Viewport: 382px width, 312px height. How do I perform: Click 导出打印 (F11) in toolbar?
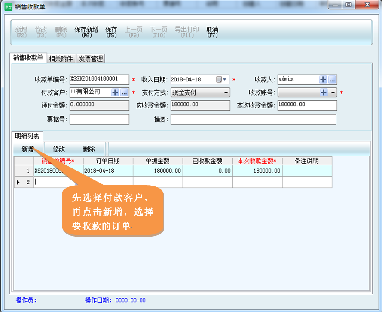tap(187, 32)
